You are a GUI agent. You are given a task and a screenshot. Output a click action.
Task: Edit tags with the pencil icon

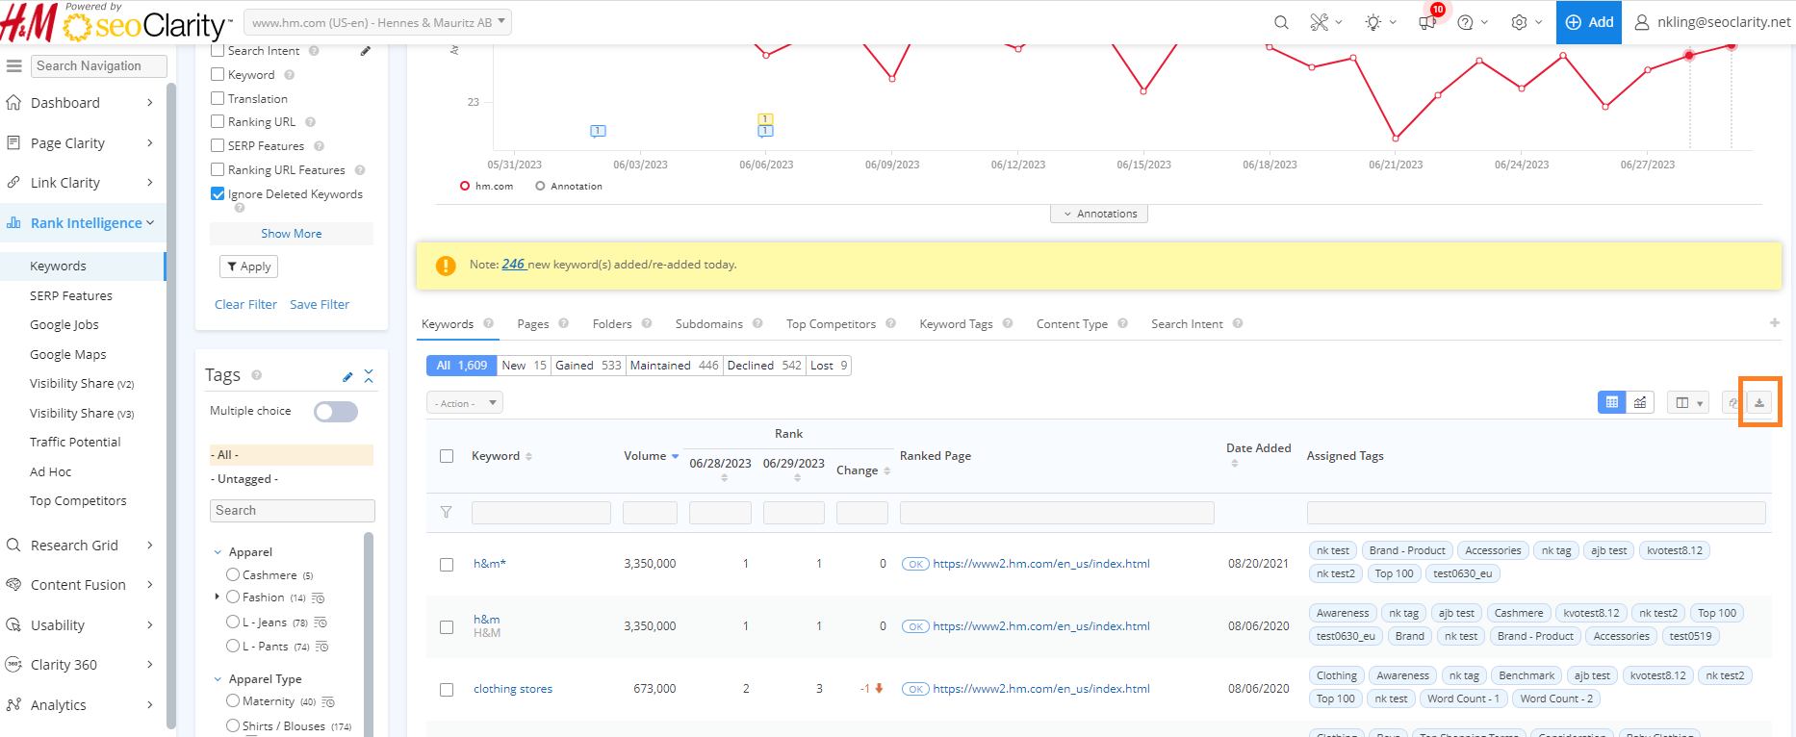[x=347, y=376]
